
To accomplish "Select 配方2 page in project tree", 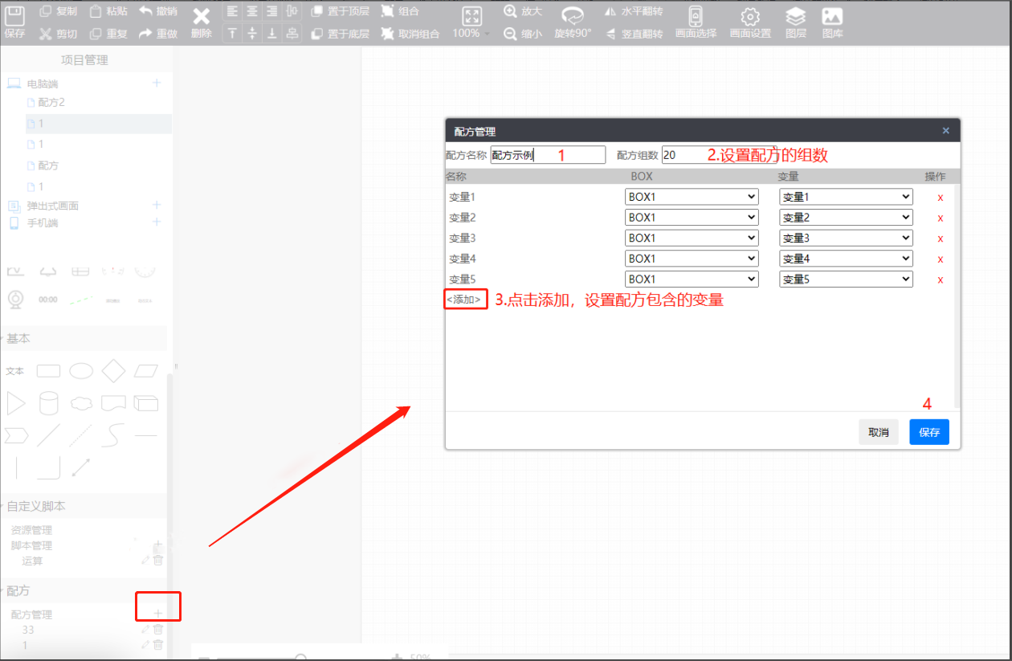I will (x=51, y=102).
